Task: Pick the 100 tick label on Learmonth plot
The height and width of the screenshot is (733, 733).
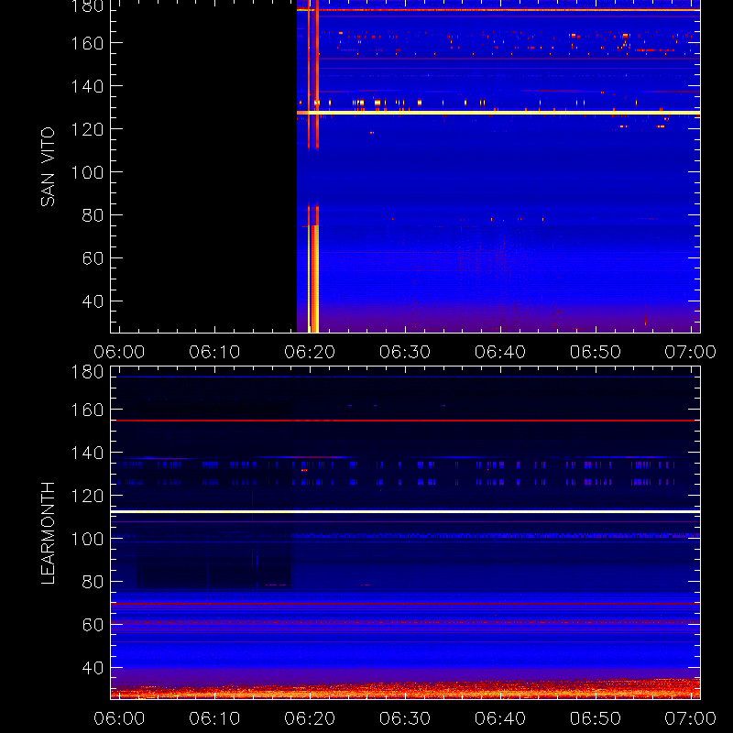Action: coord(87,539)
